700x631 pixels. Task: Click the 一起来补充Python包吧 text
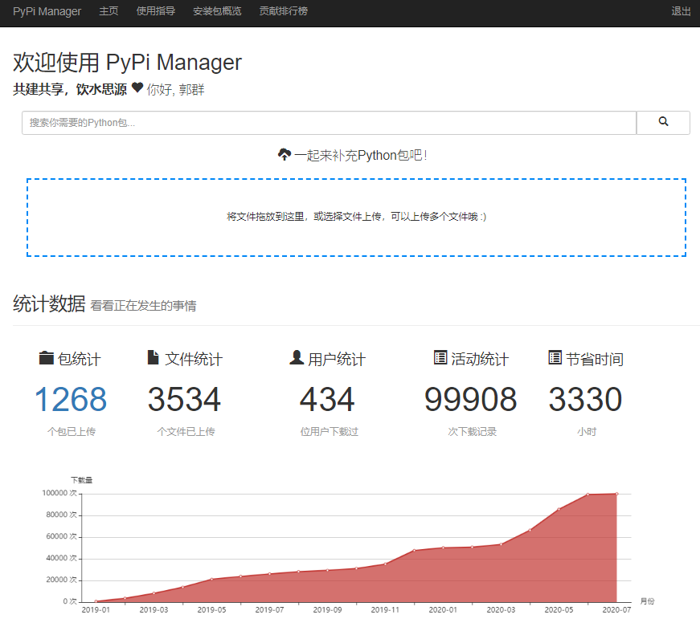click(361, 155)
